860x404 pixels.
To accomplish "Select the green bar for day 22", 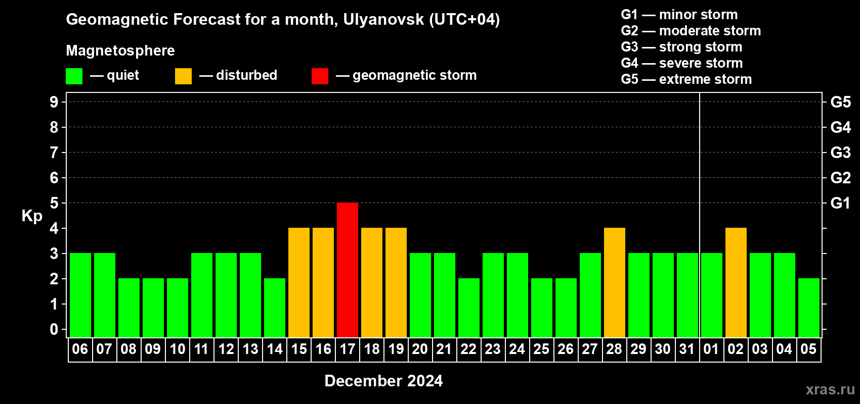I will tap(469, 308).
